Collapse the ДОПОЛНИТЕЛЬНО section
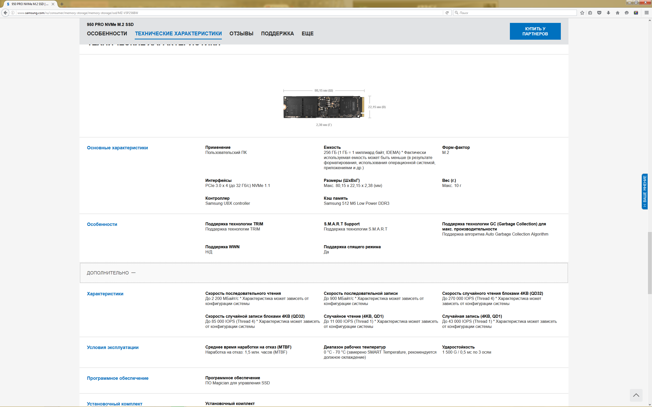The height and width of the screenshot is (407, 652). 111,273
